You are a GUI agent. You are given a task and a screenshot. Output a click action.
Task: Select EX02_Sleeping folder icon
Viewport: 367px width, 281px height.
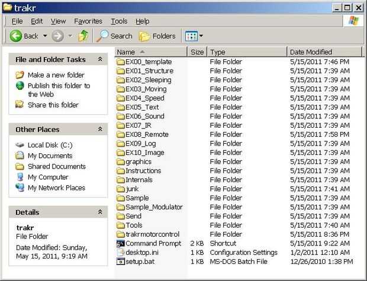point(121,80)
